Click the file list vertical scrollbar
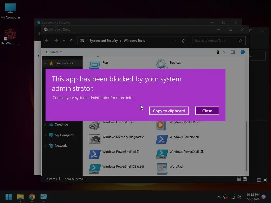Image resolution: width=271 pixels, height=203 pixels. point(247,146)
